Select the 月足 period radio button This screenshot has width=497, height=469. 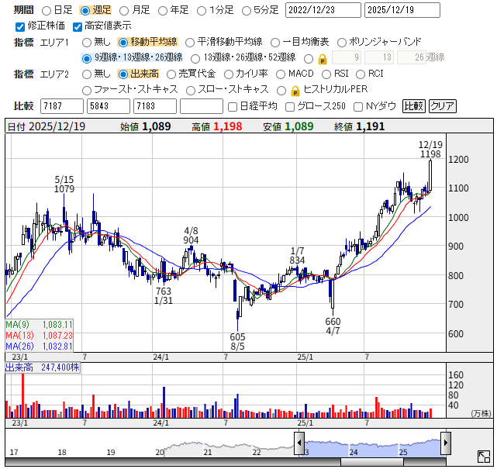coord(124,11)
